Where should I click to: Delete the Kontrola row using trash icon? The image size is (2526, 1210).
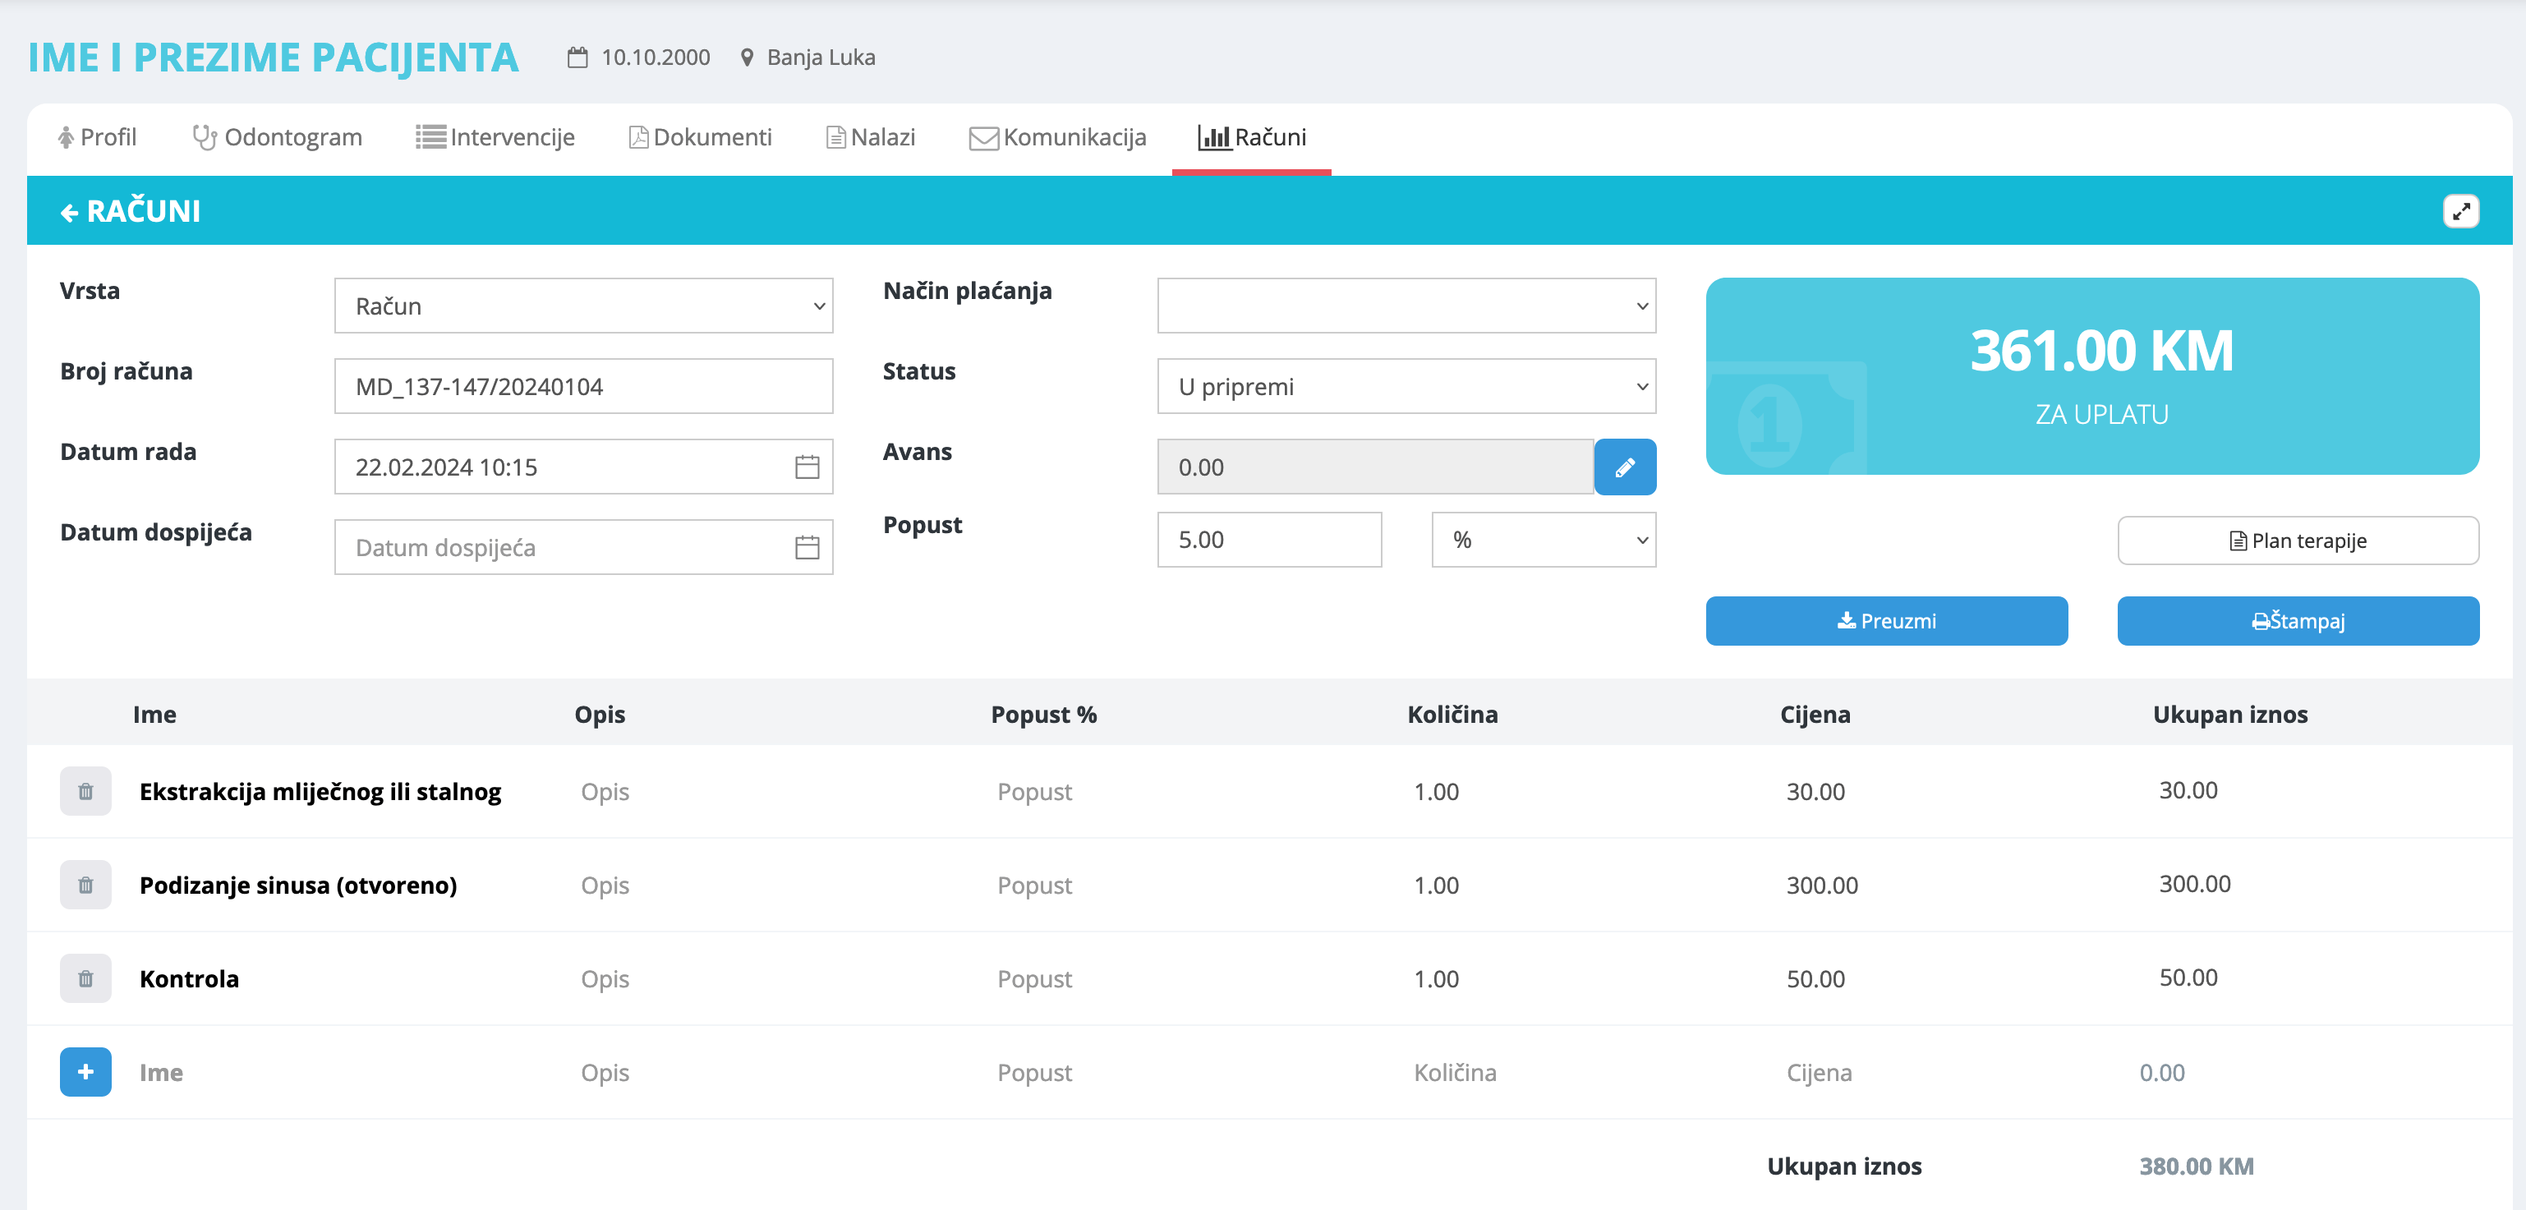[x=85, y=978]
